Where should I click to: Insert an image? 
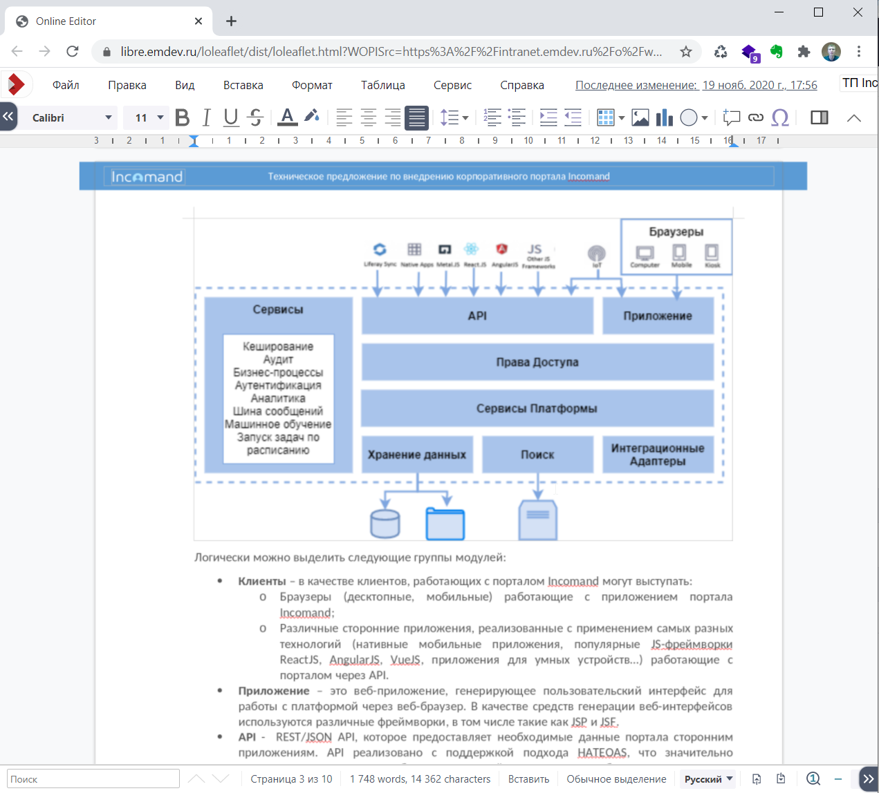coord(640,117)
